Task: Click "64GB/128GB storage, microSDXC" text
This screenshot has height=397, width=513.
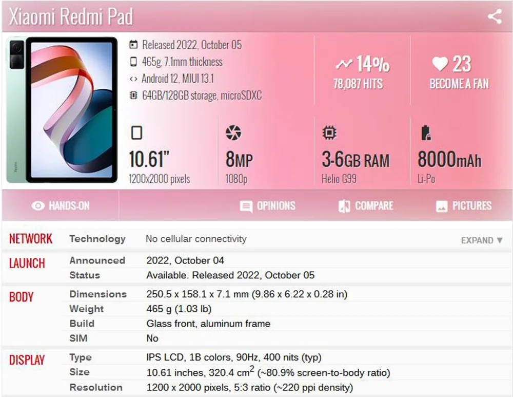Action: click(202, 96)
